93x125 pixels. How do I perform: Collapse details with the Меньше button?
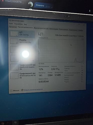click(15, 90)
